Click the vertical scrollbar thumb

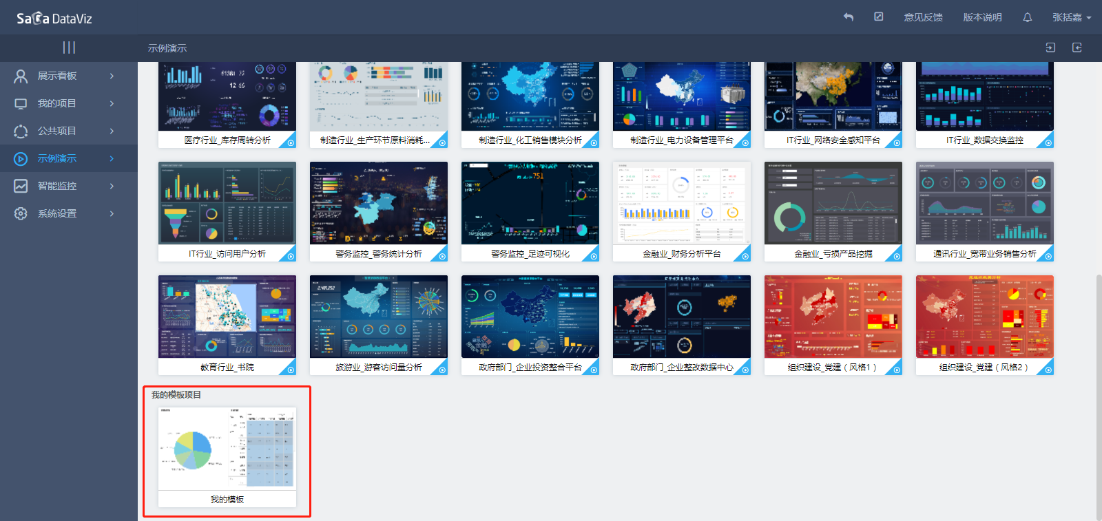pyautogui.click(x=1099, y=397)
